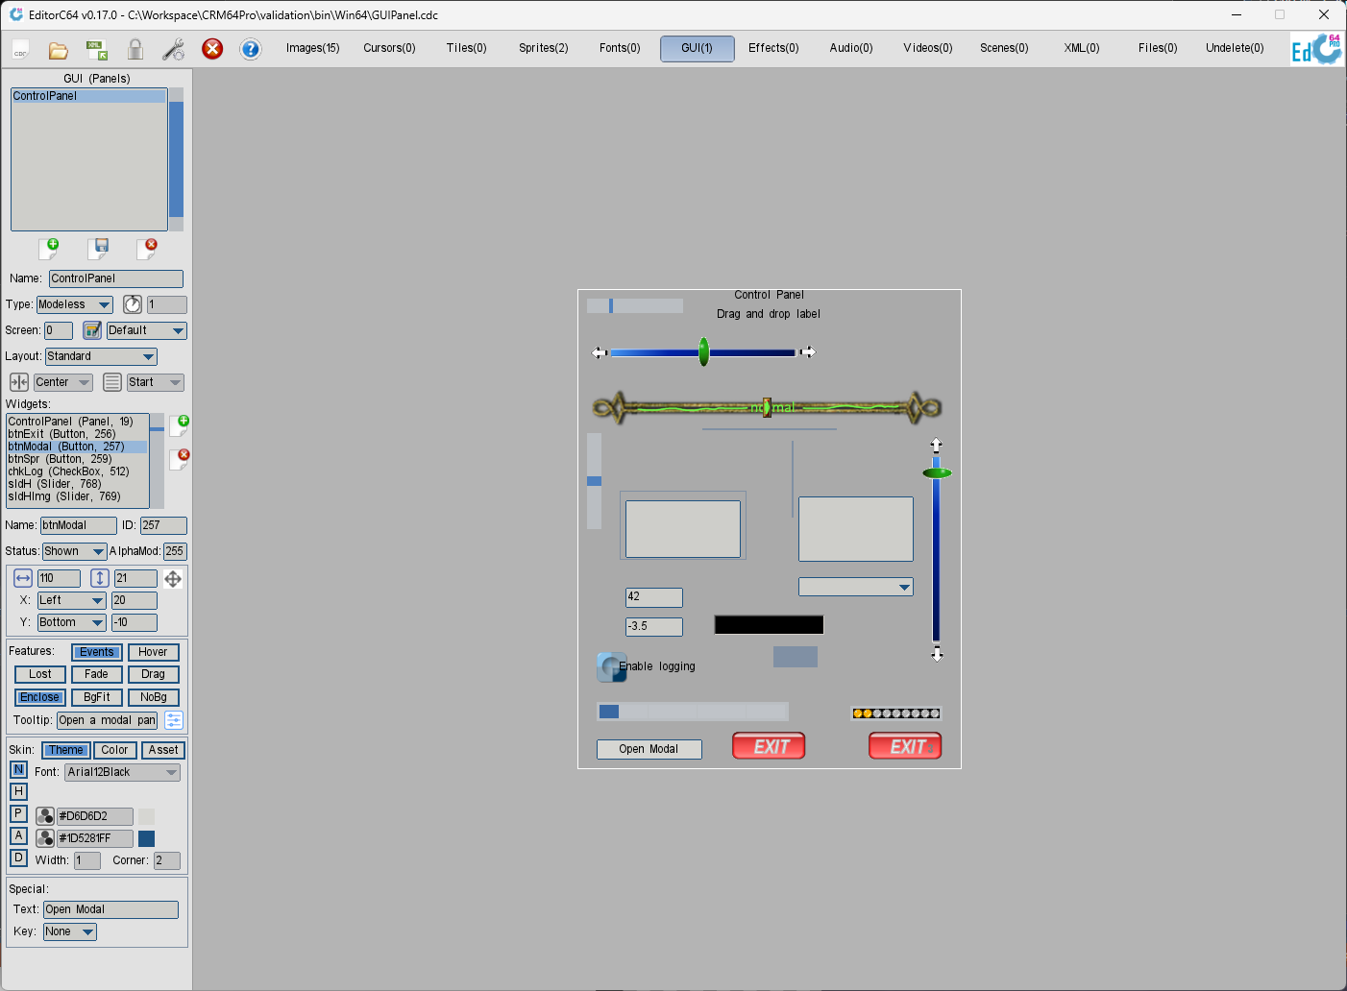Click the width arrow icon

23,578
